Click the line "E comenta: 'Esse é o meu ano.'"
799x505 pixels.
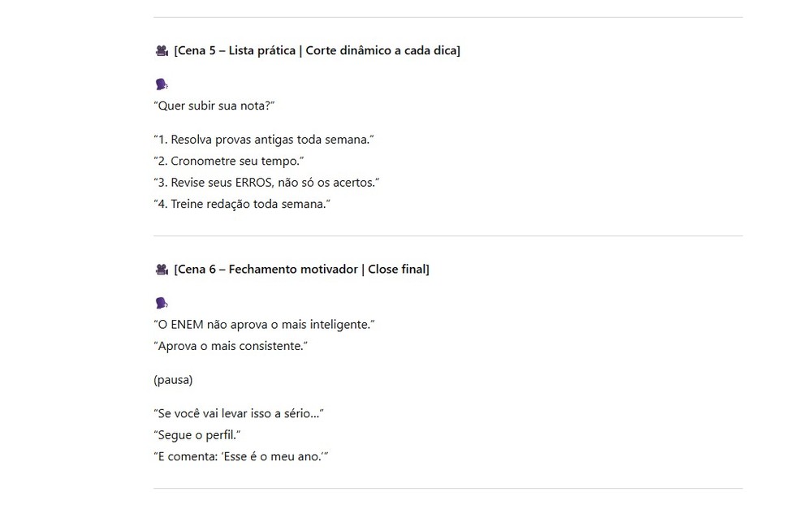pyautogui.click(x=240, y=456)
